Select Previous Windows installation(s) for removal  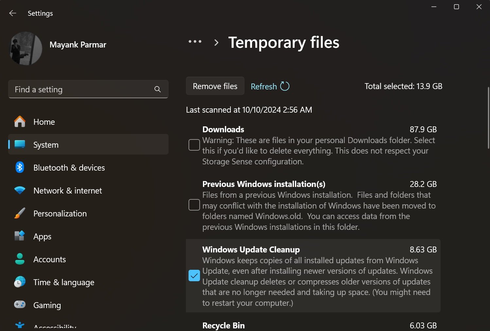pos(194,205)
